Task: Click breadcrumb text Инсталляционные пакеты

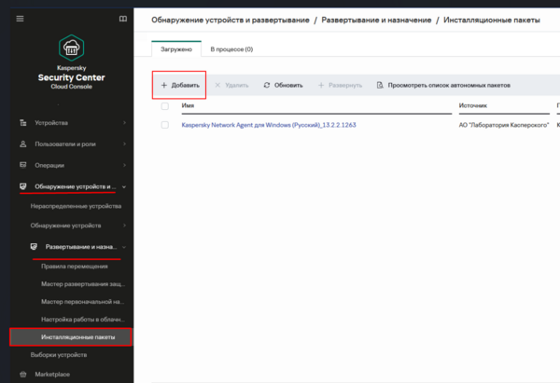Action: 492,20
